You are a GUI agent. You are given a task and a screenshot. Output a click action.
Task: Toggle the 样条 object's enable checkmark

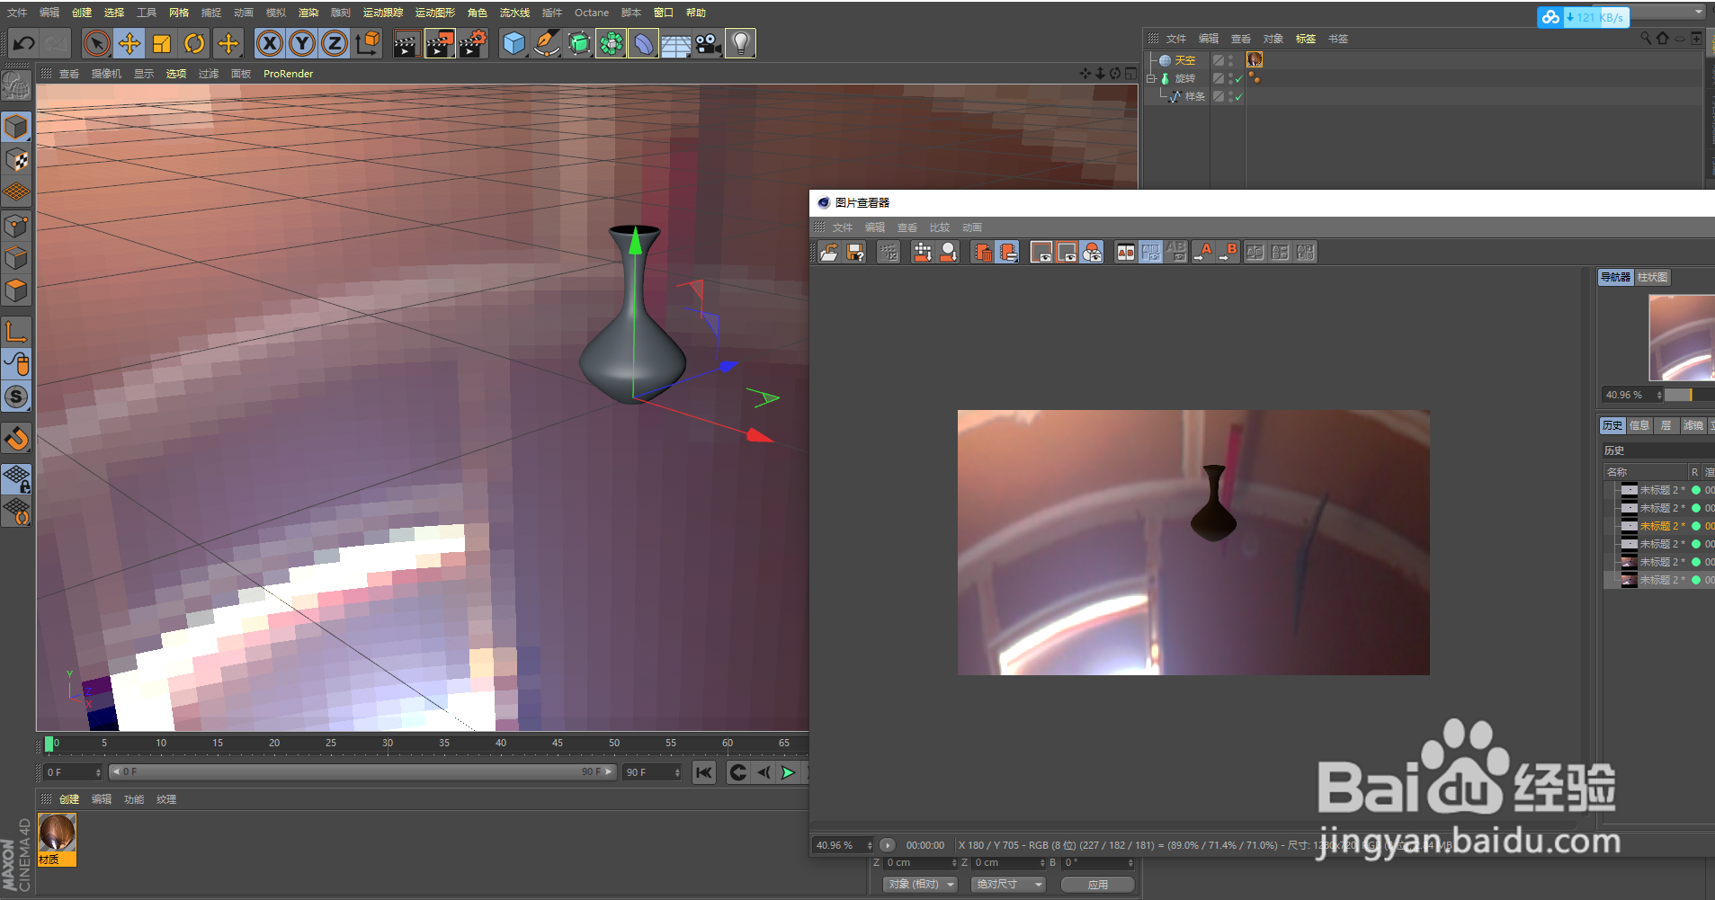[1240, 97]
